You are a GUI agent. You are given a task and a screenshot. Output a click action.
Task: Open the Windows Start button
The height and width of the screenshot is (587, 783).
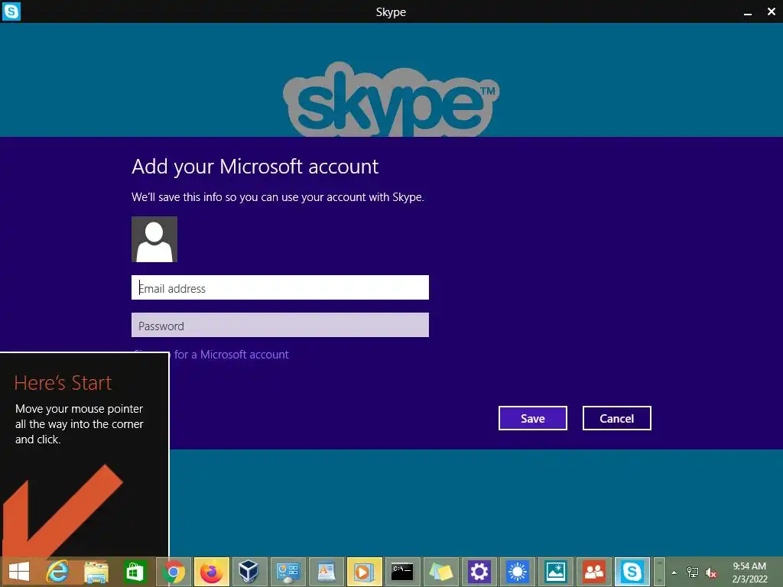coord(19,572)
